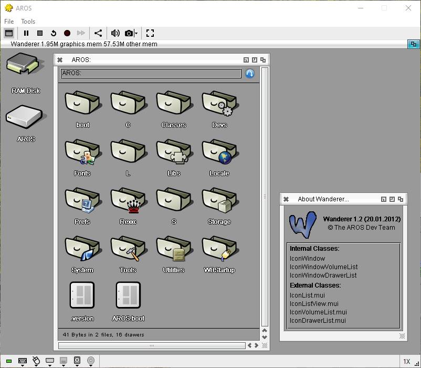Toggle the sound mute speaker icon

(114, 33)
